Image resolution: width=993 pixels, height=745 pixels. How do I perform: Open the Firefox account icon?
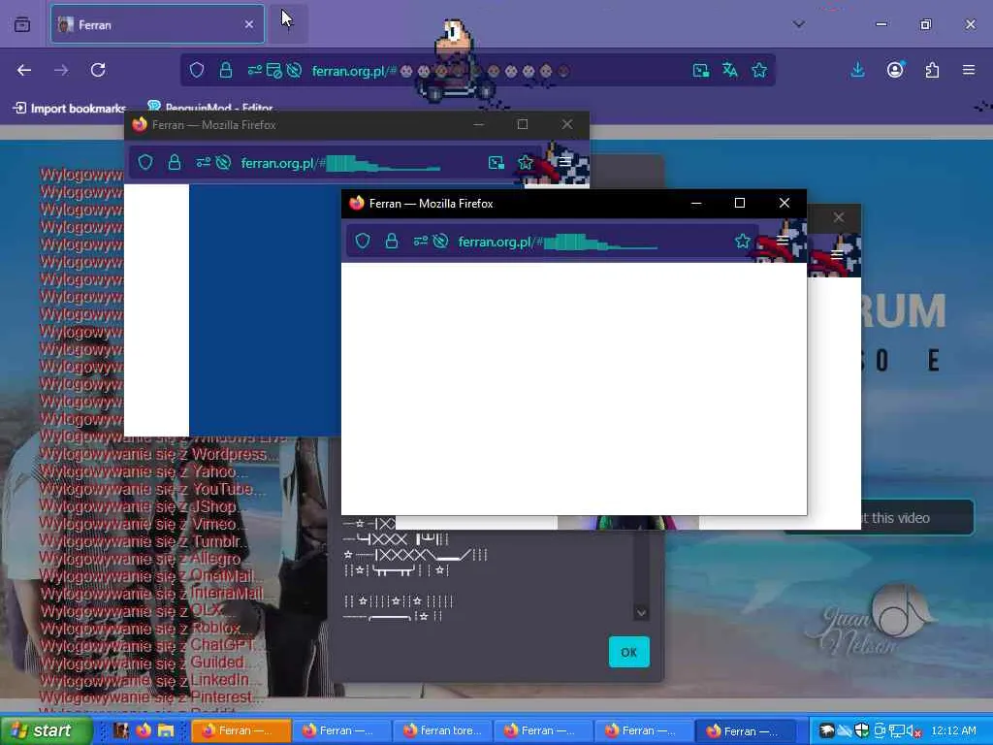click(x=895, y=70)
